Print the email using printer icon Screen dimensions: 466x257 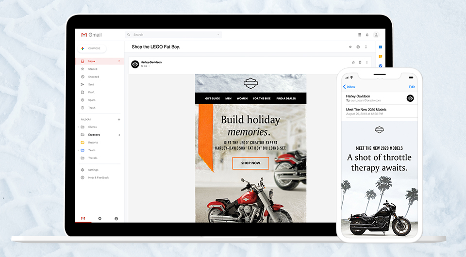click(x=358, y=47)
